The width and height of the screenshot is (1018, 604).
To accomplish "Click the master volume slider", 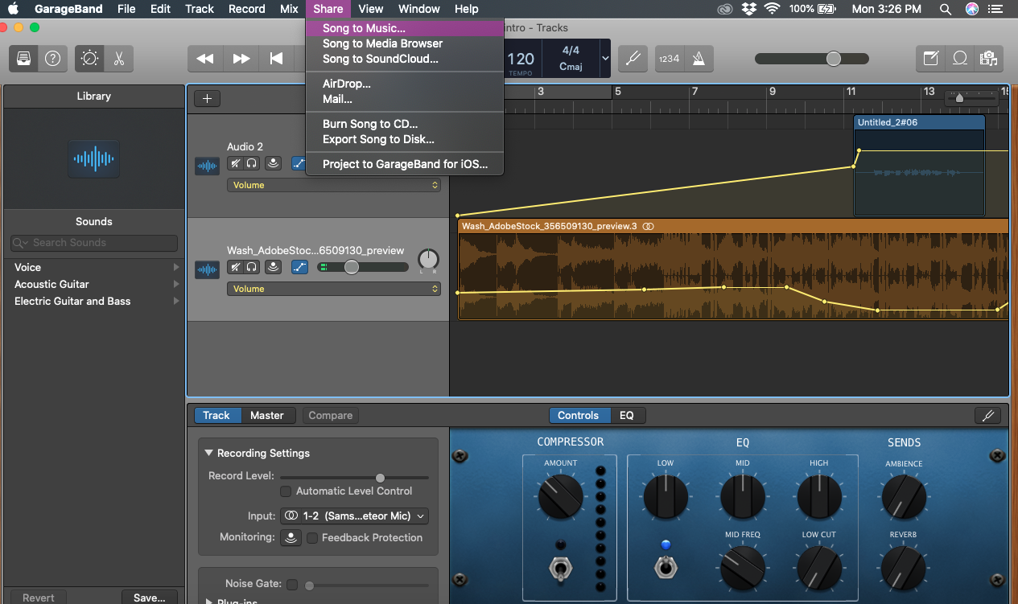I will [812, 59].
